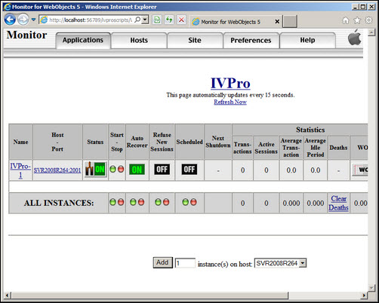The width and height of the screenshot is (379, 303).
Task: Switch to the Hosts tab
Action: click(139, 40)
